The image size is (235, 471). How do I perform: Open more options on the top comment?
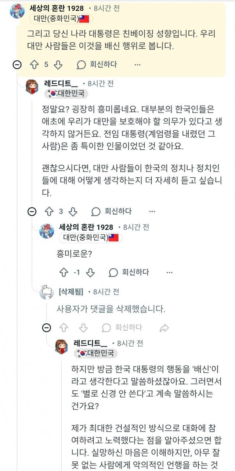137,65
